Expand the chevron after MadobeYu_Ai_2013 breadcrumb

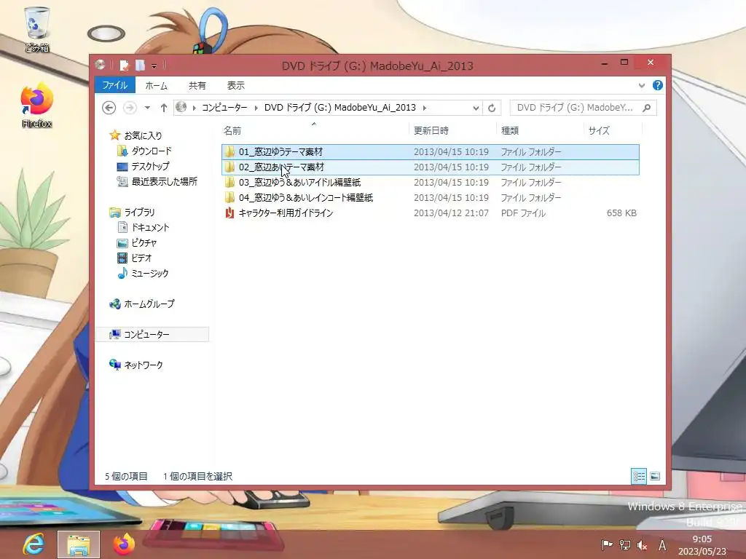pyautogui.click(x=425, y=108)
